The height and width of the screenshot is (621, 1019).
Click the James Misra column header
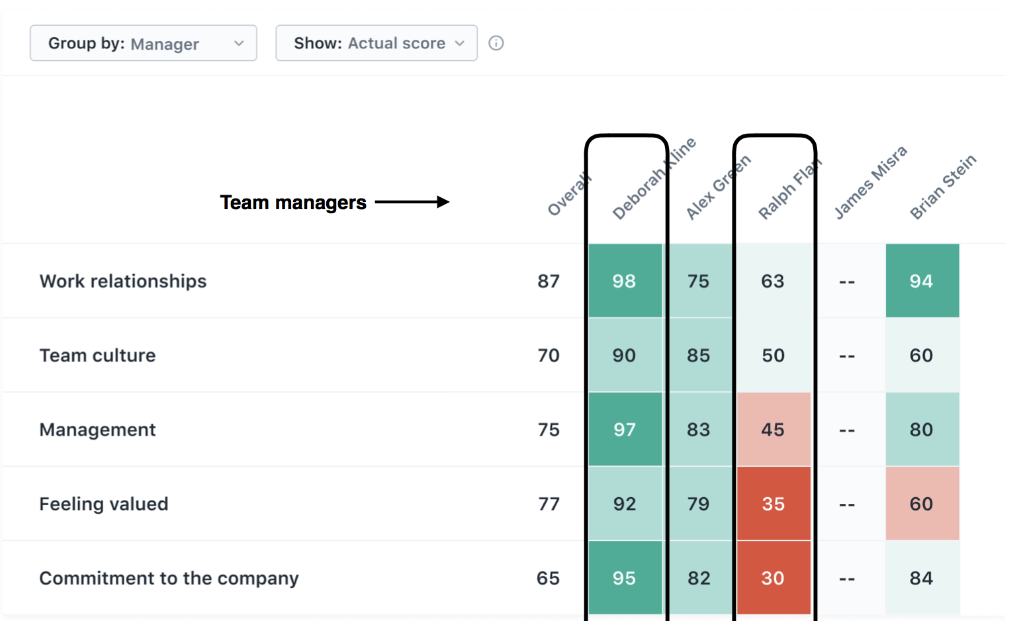[x=870, y=183]
